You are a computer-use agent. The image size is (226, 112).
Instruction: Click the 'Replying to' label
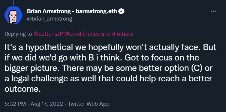click(18, 34)
